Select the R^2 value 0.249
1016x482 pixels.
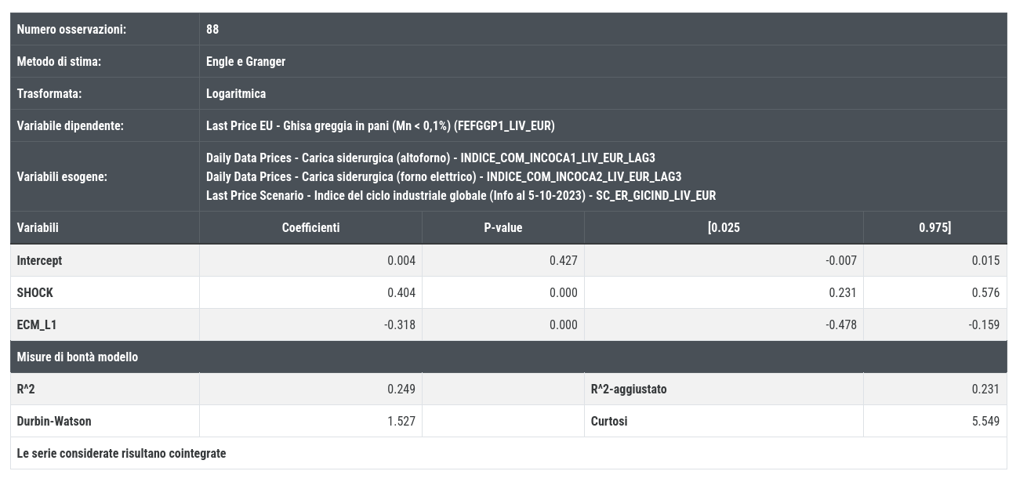pos(401,390)
